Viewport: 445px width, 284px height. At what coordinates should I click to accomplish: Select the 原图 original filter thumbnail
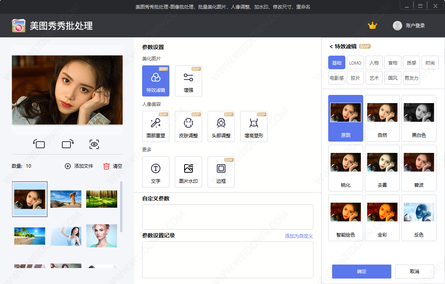(x=346, y=118)
